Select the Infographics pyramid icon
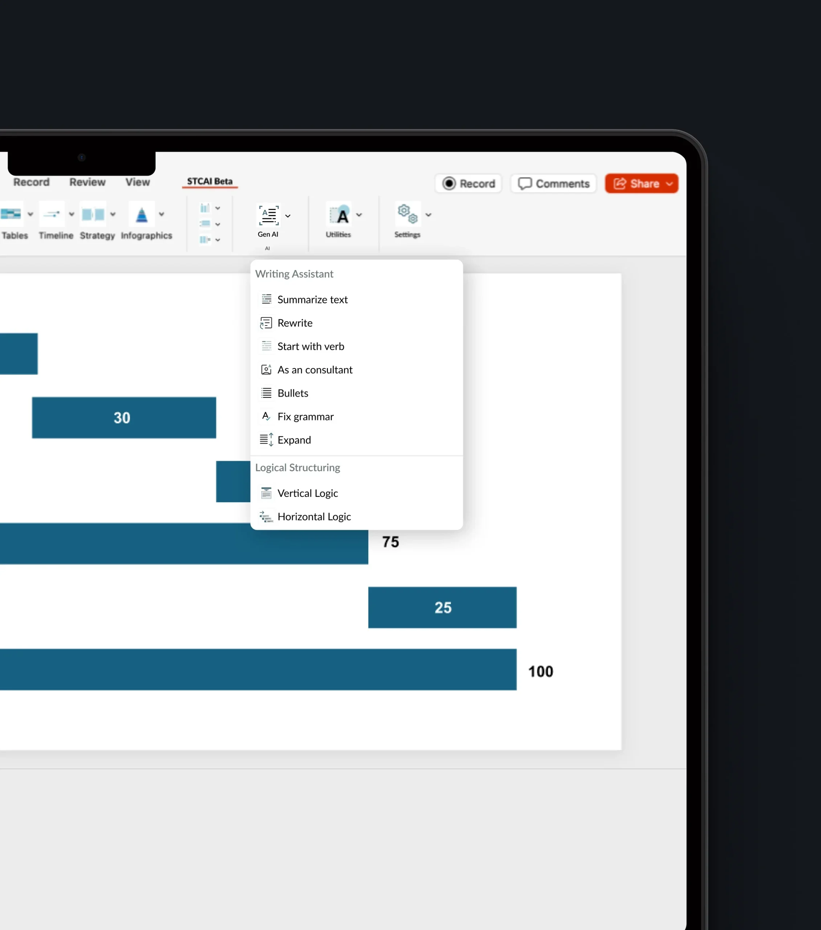 pos(142,214)
